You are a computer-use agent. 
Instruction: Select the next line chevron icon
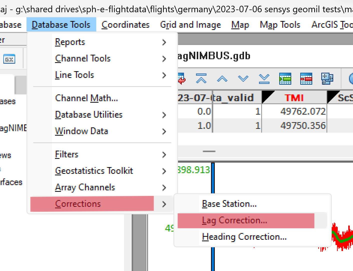point(243,79)
